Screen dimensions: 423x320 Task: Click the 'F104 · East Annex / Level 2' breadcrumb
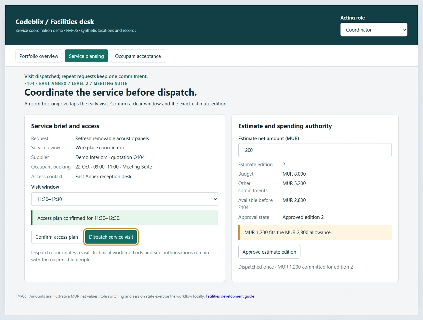coord(76,84)
